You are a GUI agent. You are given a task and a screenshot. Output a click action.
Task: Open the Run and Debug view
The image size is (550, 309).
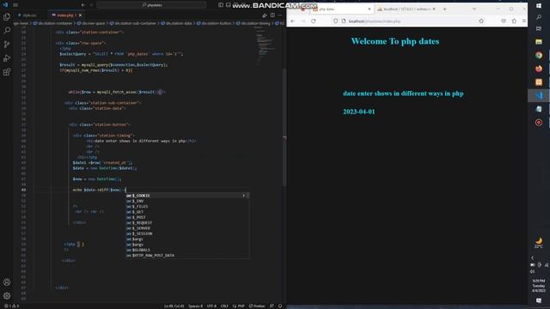pos(7,58)
